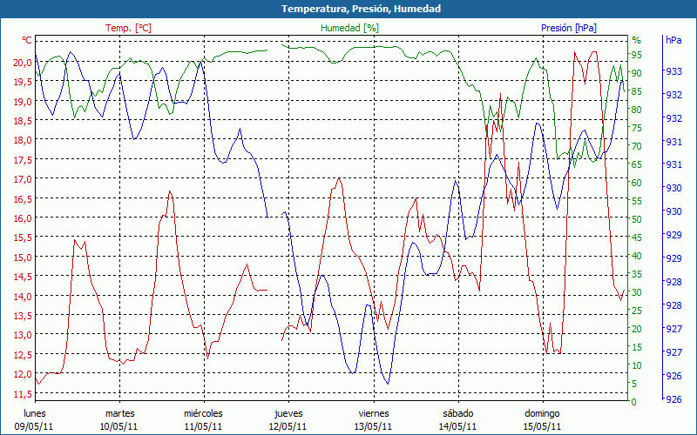Click the chart title Temperatura, Presión, Humedad
The width and height of the screenshot is (697, 435).
[x=348, y=9]
